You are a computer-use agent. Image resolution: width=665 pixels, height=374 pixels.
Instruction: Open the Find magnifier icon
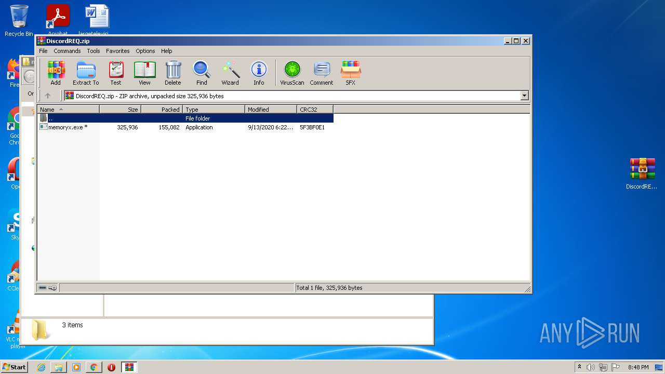[202, 73]
